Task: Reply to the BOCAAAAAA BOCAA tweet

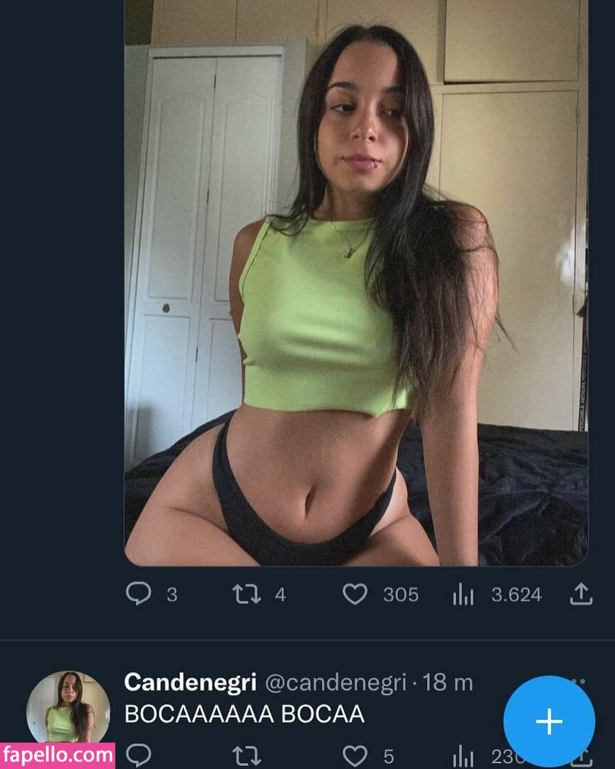Action: click(x=138, y=755)
